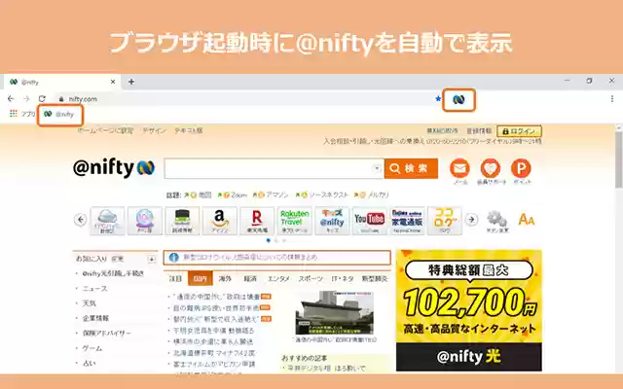Open the @nifty bookmark in the bookmarks bar
This screenshot has height=389, width=623.
(59, 115)
